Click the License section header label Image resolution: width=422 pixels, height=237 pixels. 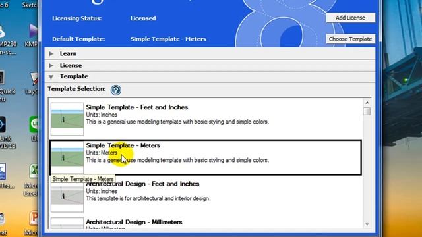pyautogui.click(x=71, y=65)
